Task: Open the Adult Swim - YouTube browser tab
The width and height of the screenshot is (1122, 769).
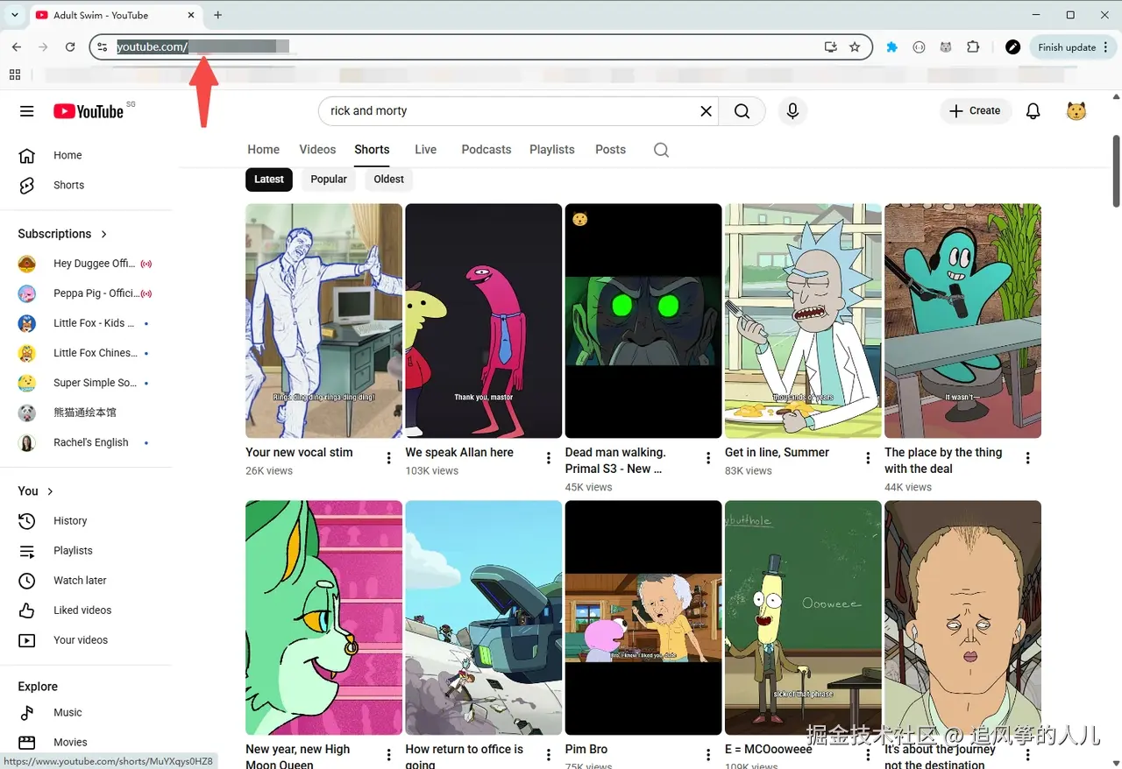Action: pos(114,15)
